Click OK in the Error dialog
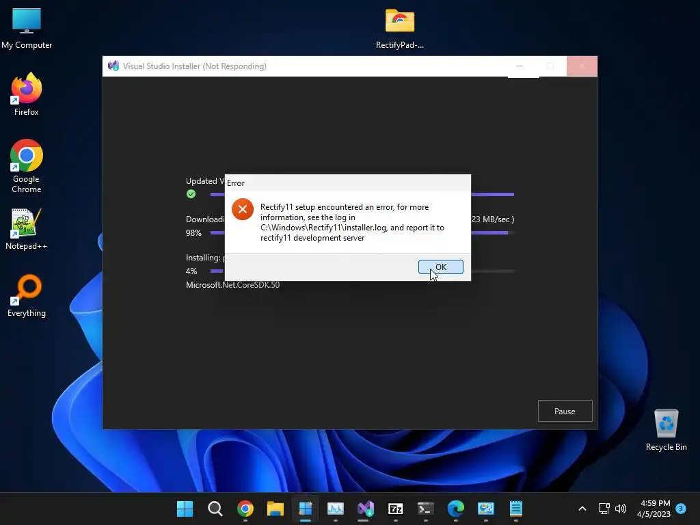Viewport: 700px width, 525px height. 441,267
